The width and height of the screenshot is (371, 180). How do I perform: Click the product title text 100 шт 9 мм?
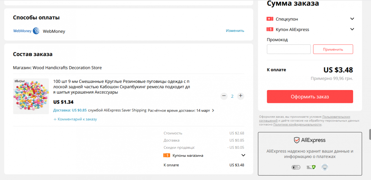pos(122,87)
